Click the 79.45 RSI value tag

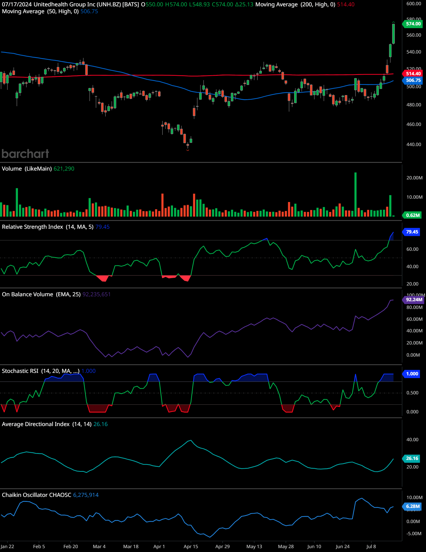point(412,232)
